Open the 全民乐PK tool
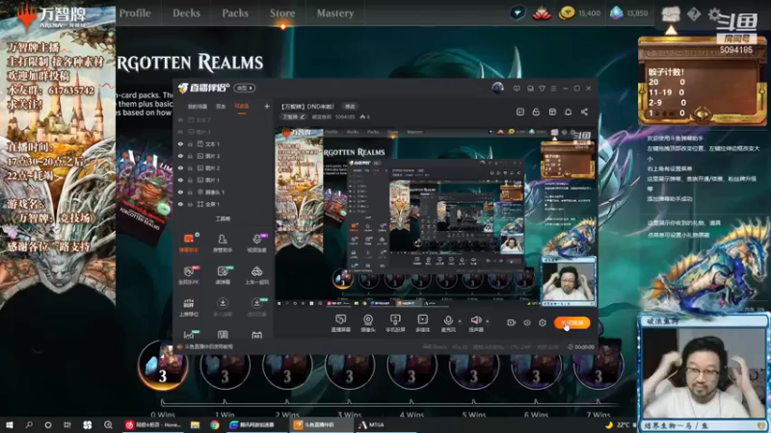This screenshot has height=433, width=771. coord(189,275)
